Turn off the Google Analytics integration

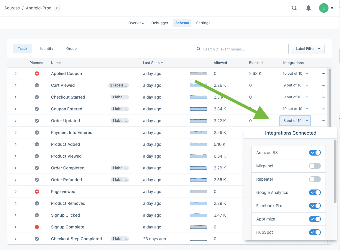[x=315, y=192]
